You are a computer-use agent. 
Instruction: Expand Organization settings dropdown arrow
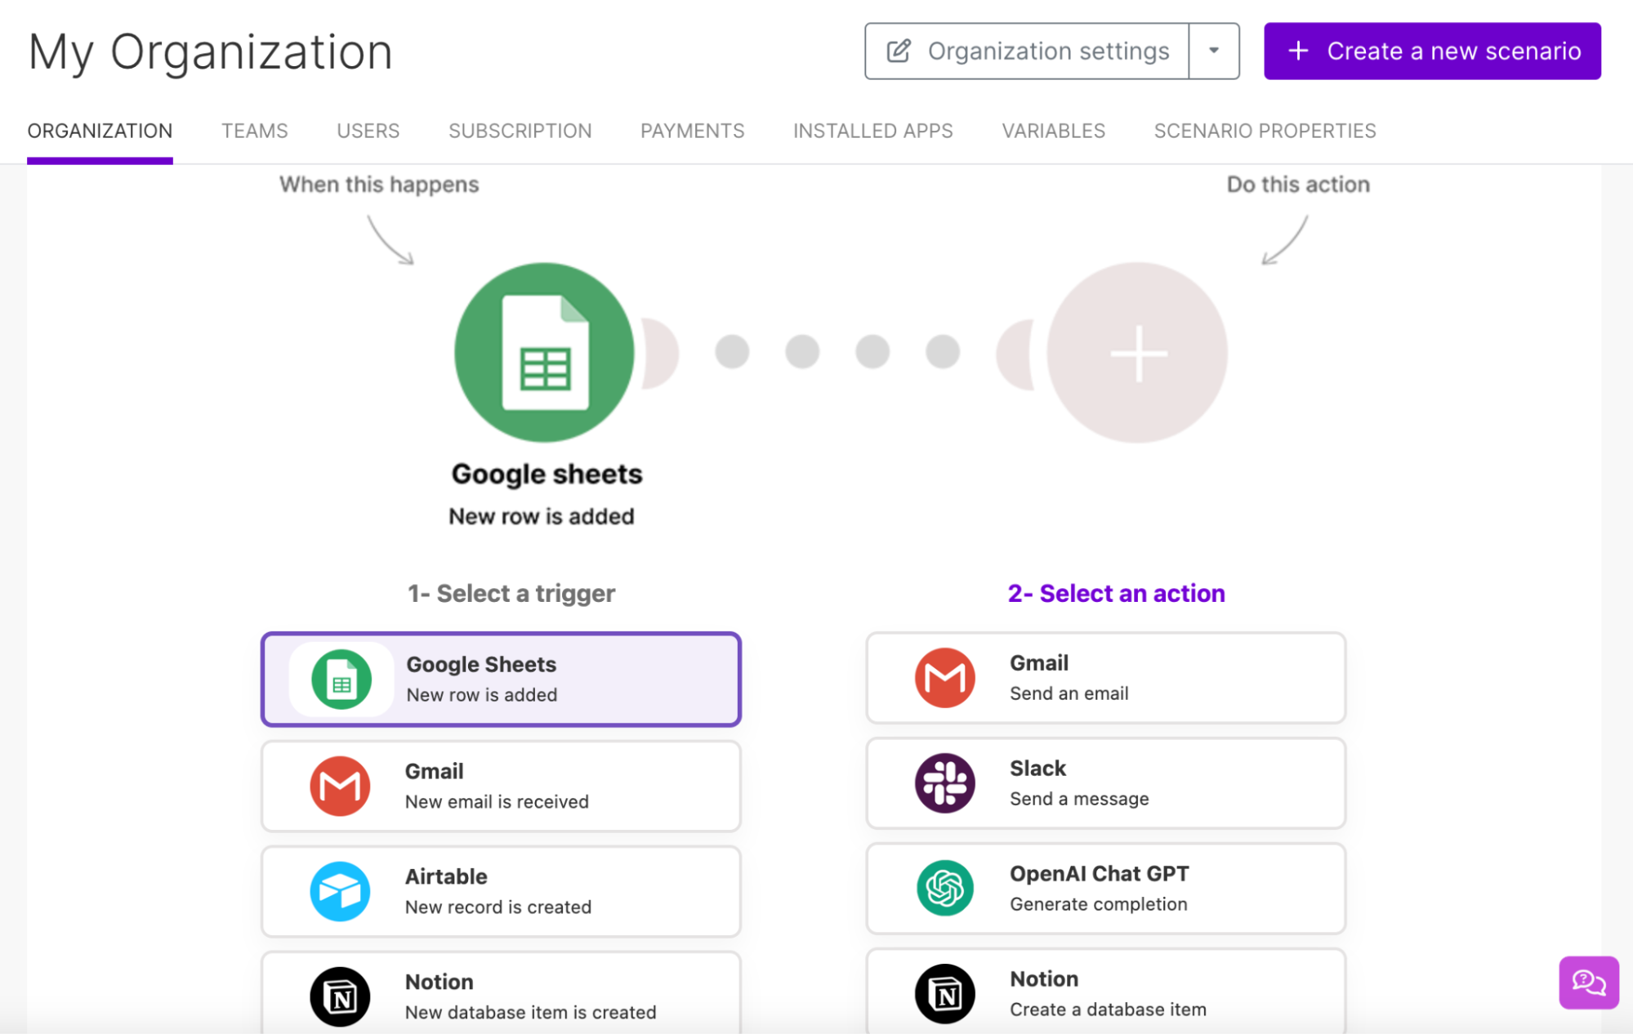click(x=1214, y=51)
